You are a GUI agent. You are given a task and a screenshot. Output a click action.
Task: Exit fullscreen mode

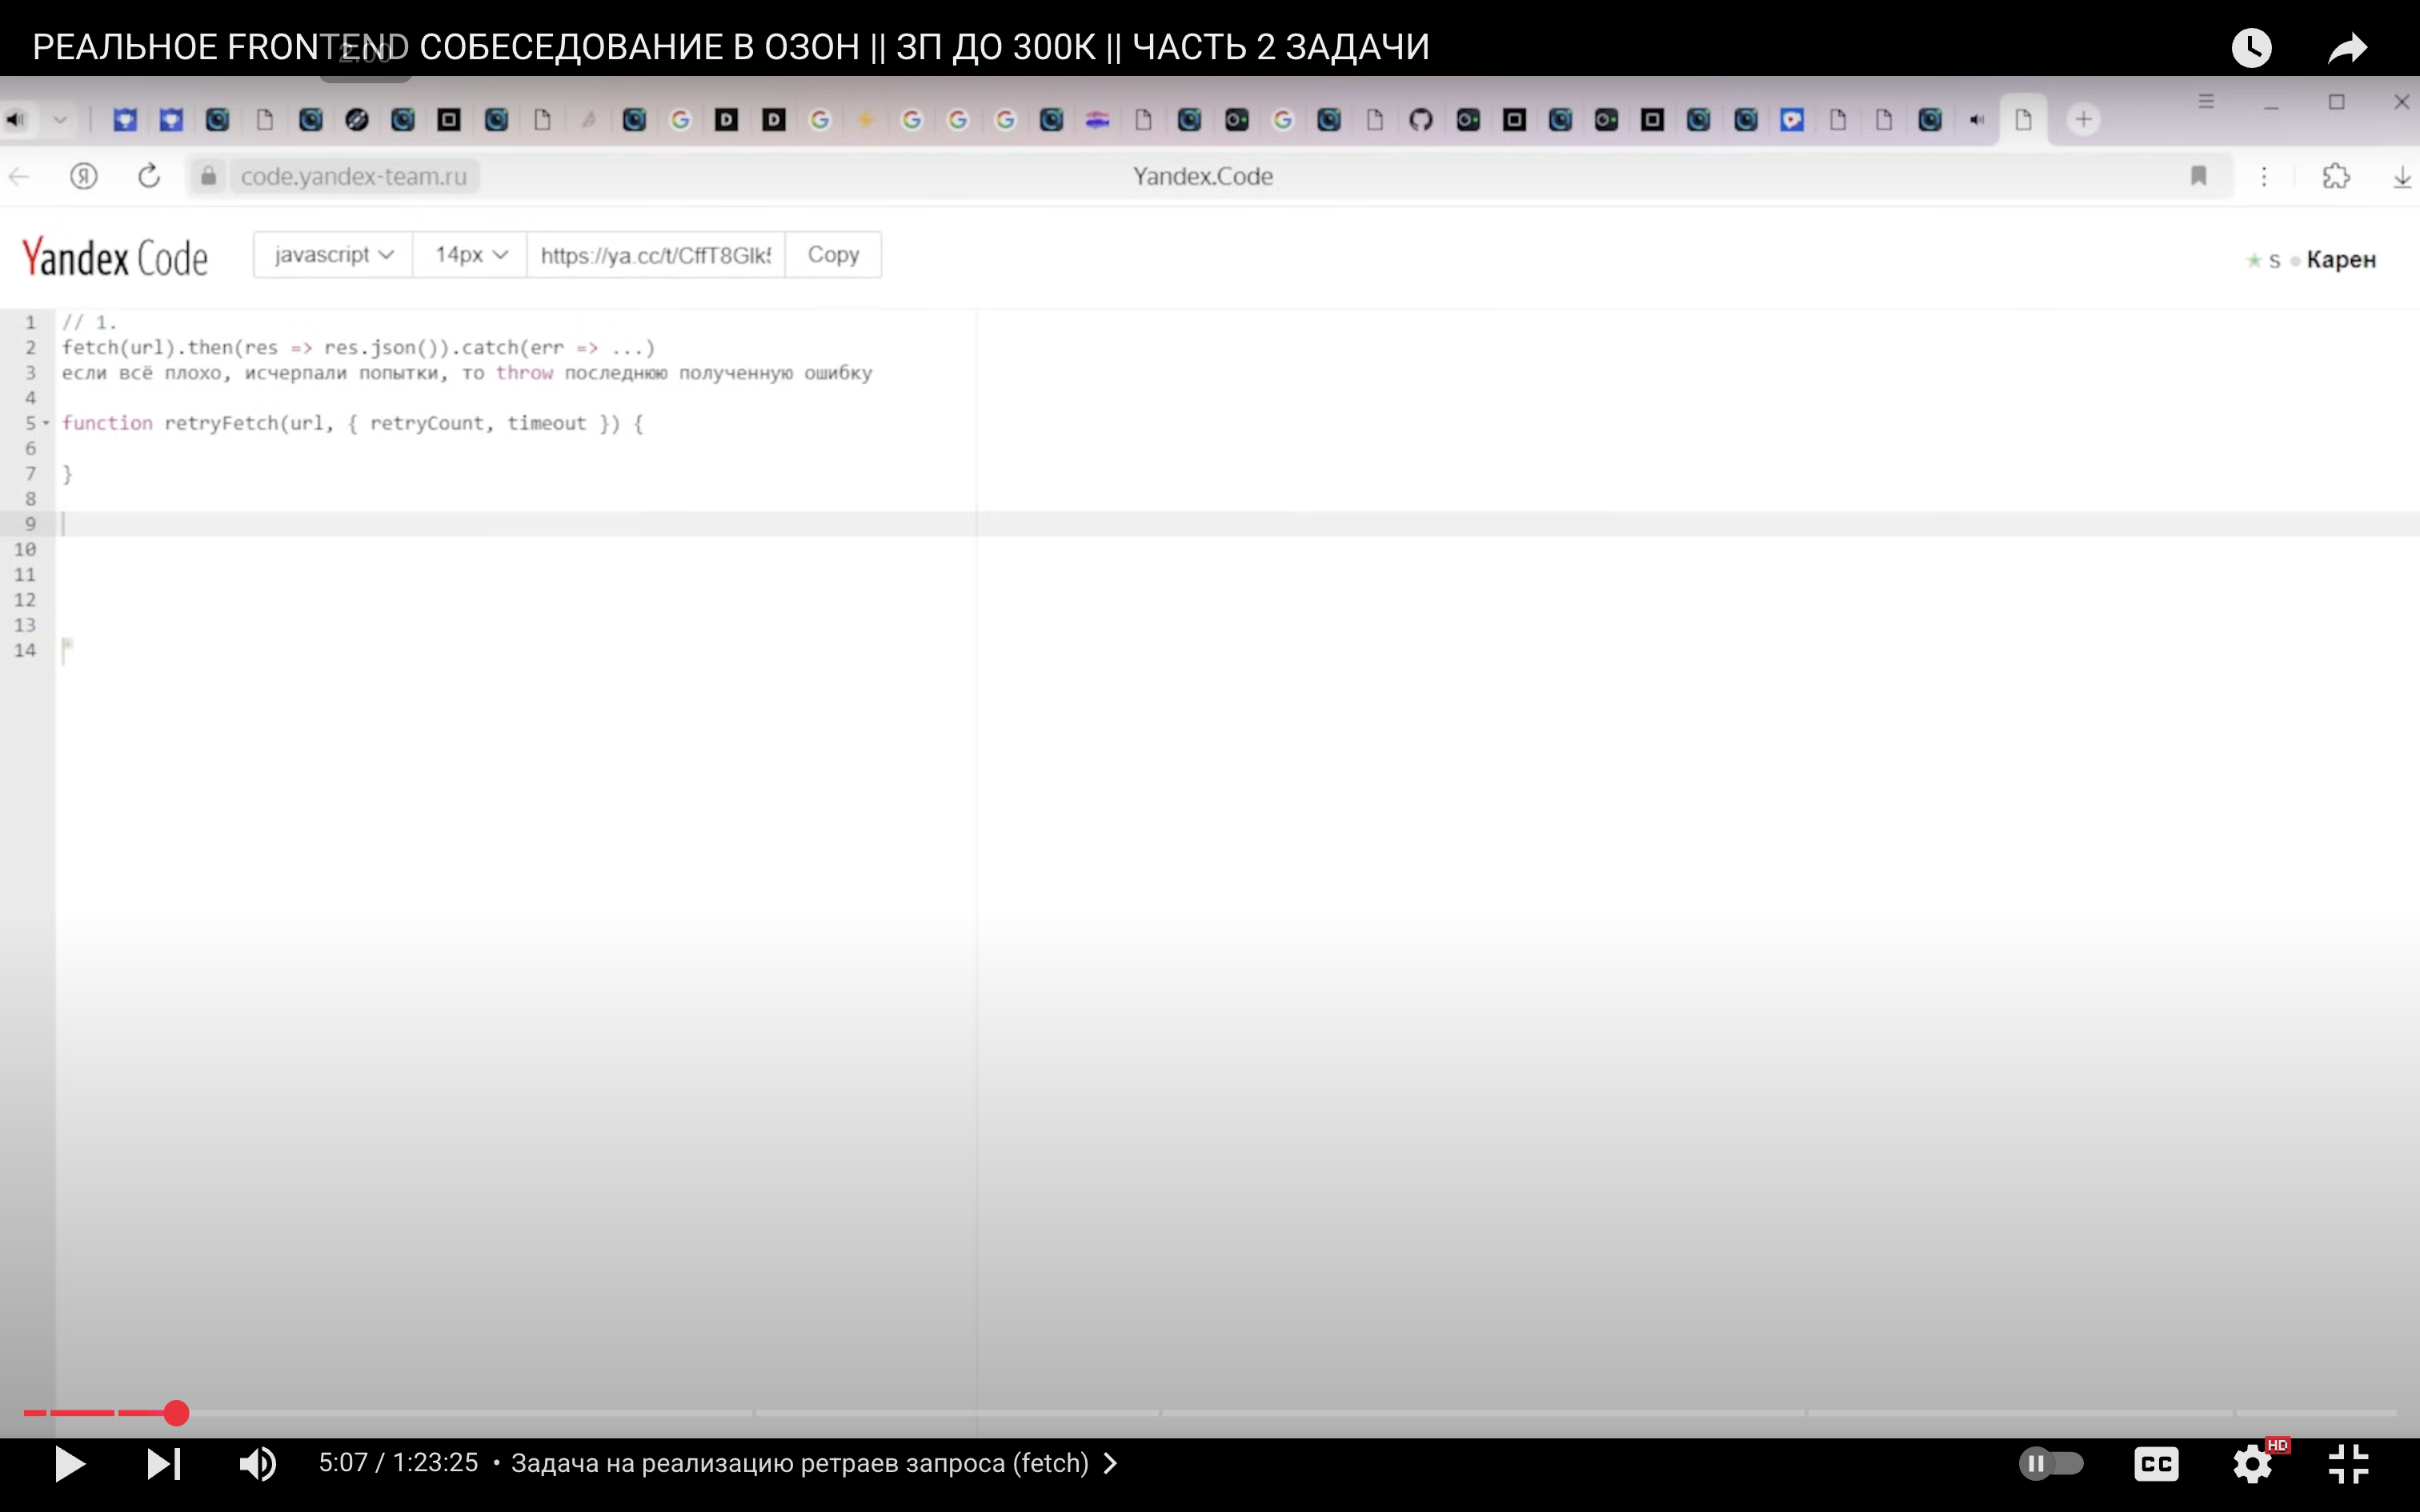(x=2347, y=1464)
